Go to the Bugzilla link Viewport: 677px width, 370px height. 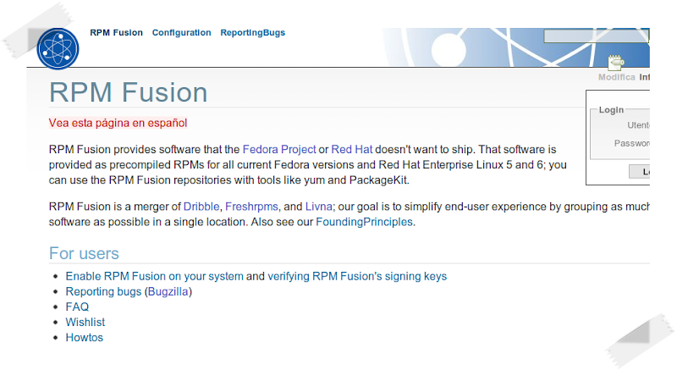pos(168,292)
